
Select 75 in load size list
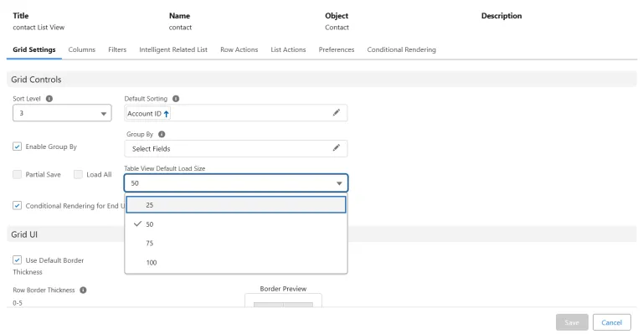[236, 244]
